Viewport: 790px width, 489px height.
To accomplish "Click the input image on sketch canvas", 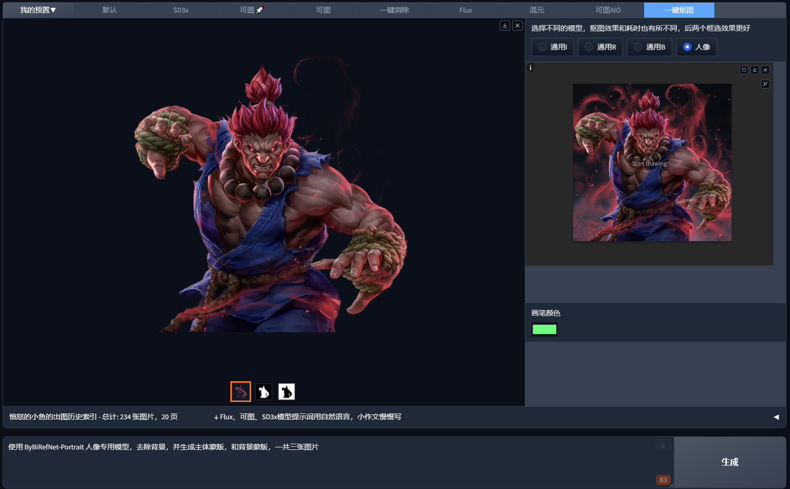I will [652, 162].
